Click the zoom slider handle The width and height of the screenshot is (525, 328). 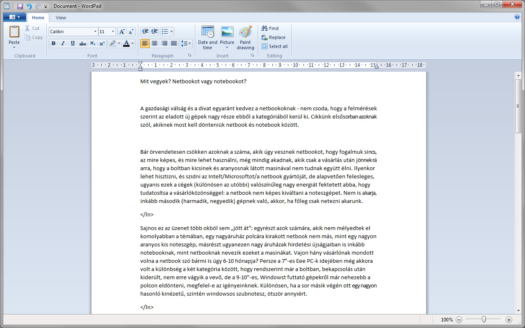(484, 319)
